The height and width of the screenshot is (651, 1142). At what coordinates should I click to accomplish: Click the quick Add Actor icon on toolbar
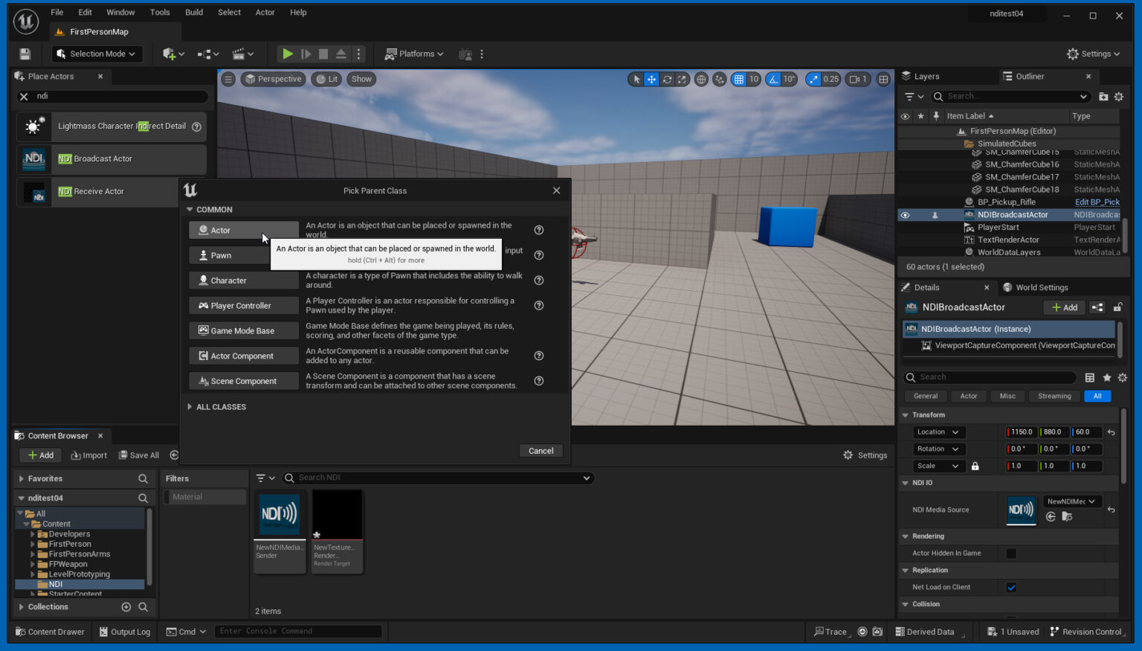pyautogui.click(x=170, y=54)
